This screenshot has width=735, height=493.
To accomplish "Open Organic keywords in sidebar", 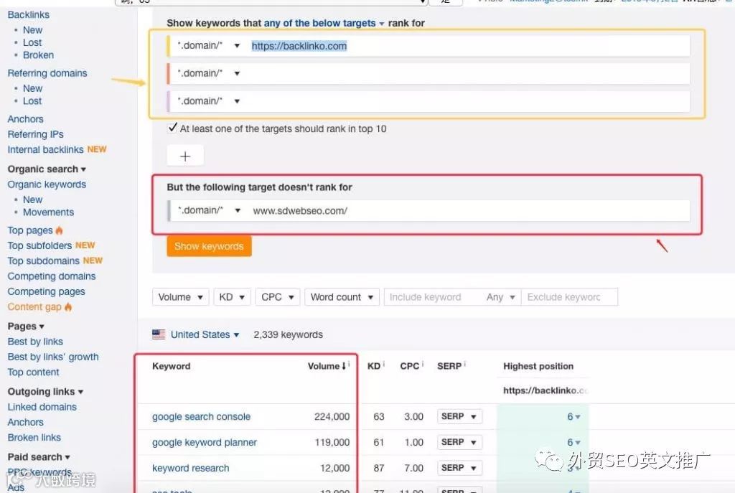I will click(x=47, y=184).
